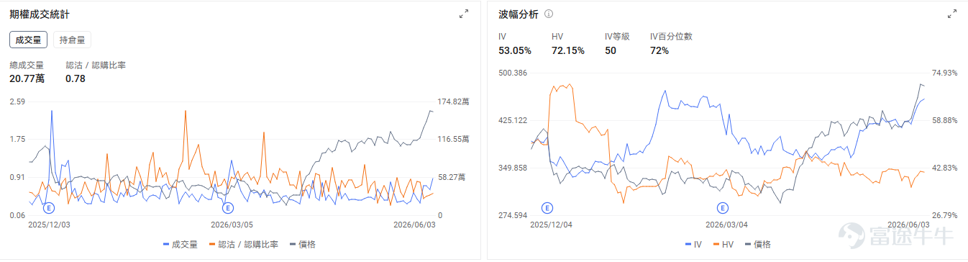Click the 500.386 price axis label

click(513, 73)
